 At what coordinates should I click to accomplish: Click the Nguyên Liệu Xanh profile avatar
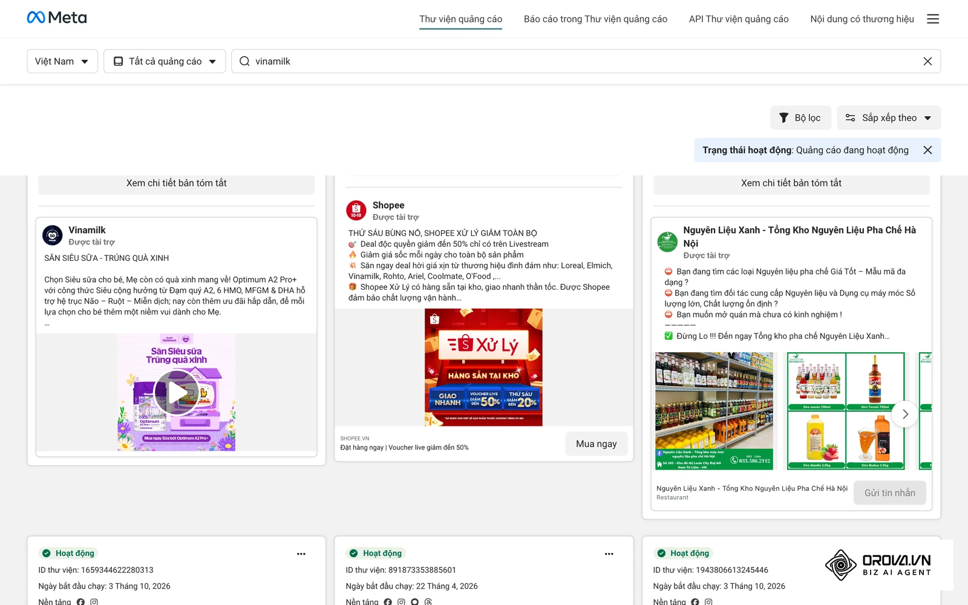coord(668,242)
